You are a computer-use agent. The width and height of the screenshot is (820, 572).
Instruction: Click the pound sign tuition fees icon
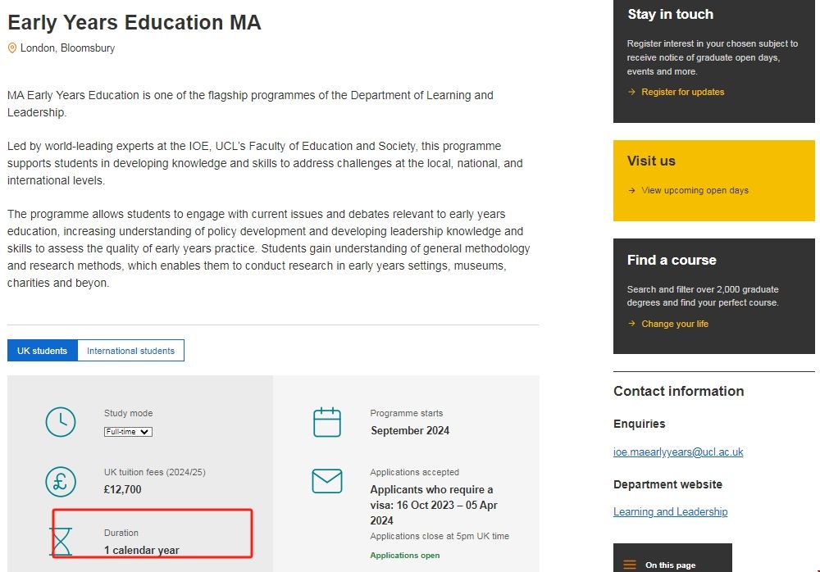pyautogui.click(x=60, y=481)
